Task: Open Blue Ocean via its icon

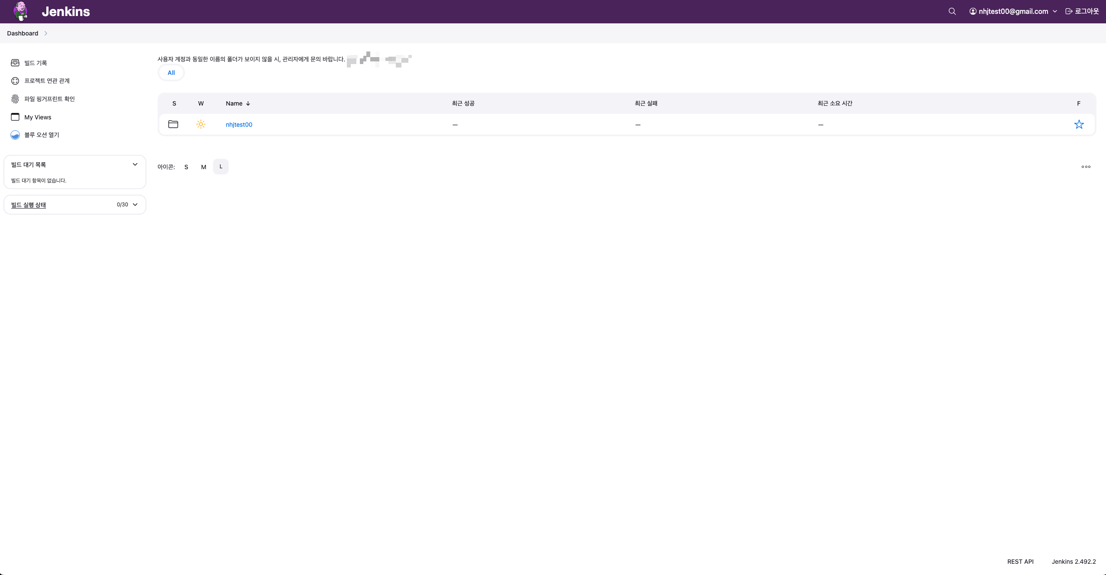Action: coord(15,135)
